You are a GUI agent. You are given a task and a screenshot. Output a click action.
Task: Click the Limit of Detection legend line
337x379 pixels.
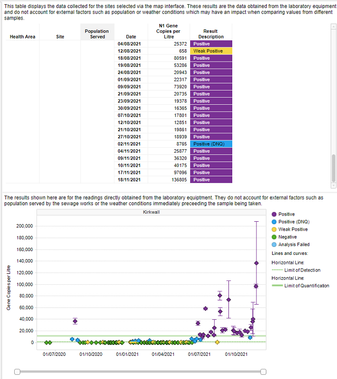point(277,270)
